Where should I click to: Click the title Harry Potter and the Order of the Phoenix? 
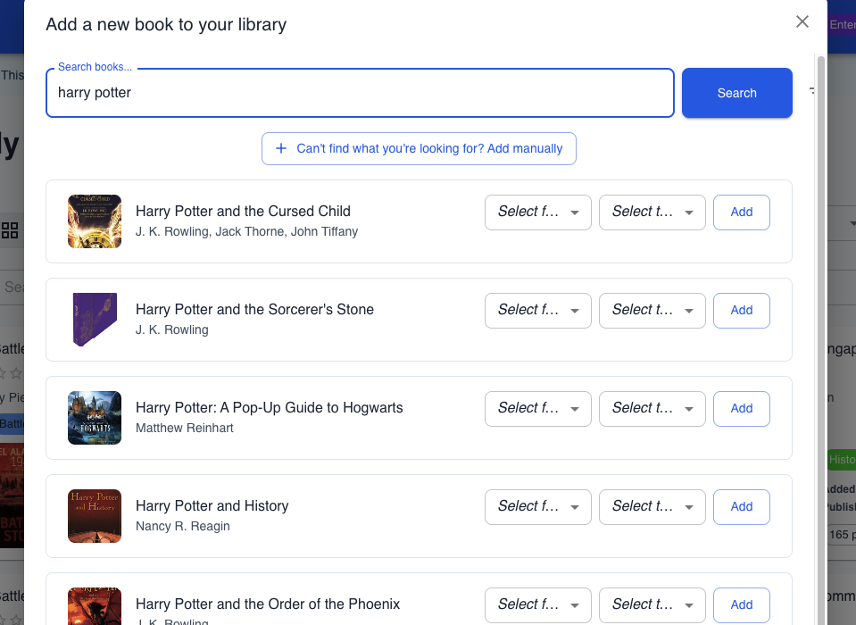tap(268, 604)
